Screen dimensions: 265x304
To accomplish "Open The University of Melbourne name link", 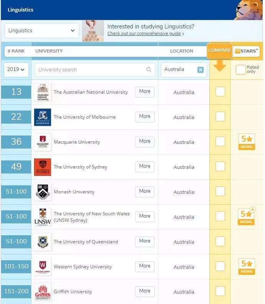I will pos(85,117).
